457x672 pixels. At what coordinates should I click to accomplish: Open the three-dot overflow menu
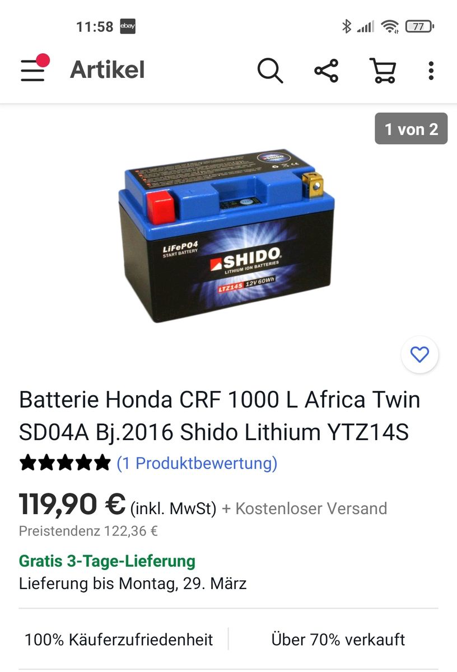tap(431, 71)
